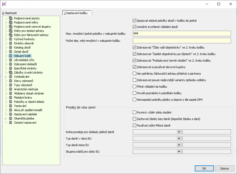The width and height of the screenshot is (237, 174).
Task: Click the document icon beside Podporované jazyky
Action: [x=11, y=18]
